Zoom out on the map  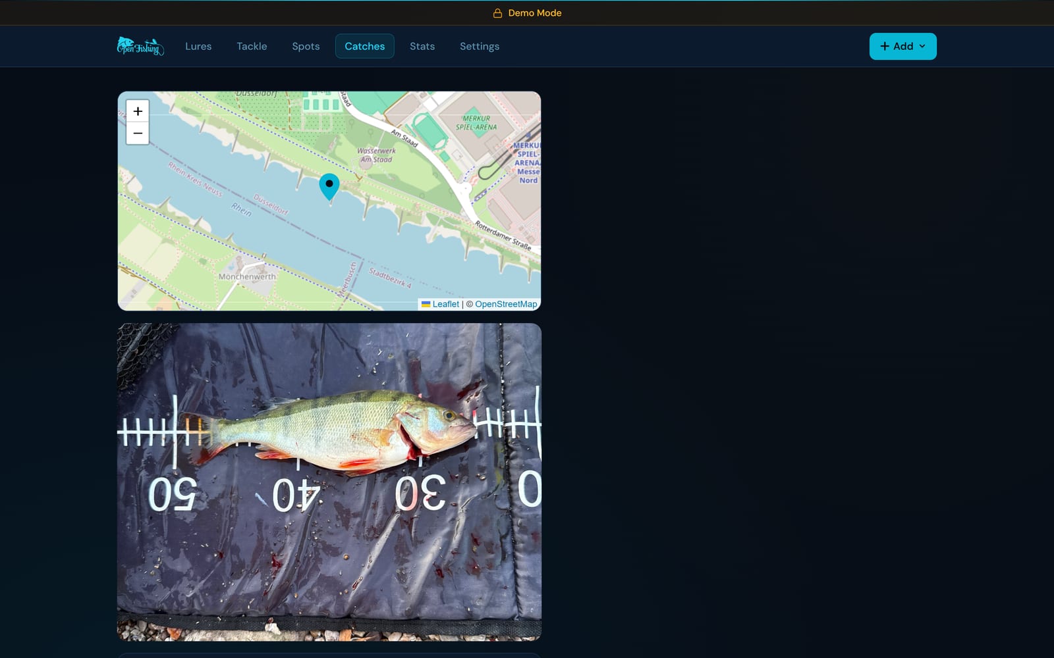point(138,134)
